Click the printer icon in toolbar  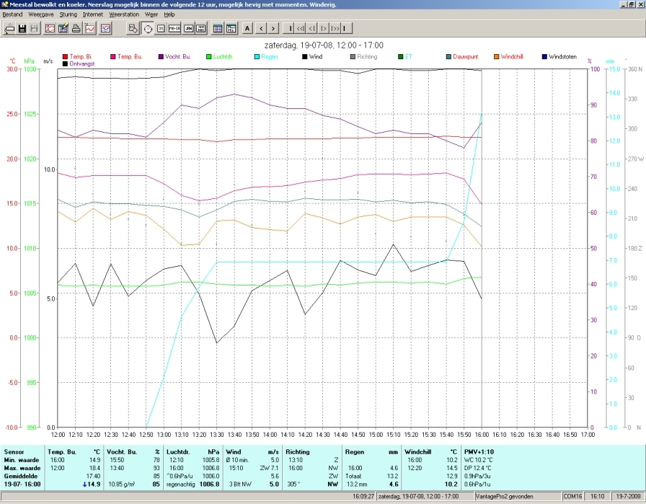[76, 28]
